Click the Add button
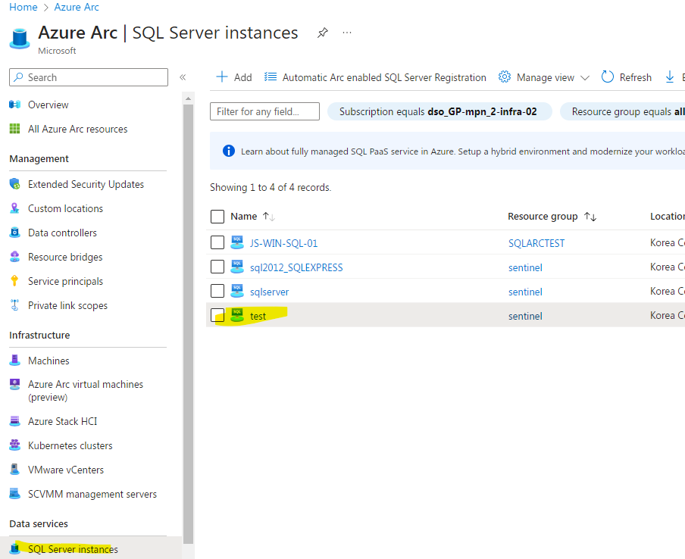685x559 pixels. point(233,77)
